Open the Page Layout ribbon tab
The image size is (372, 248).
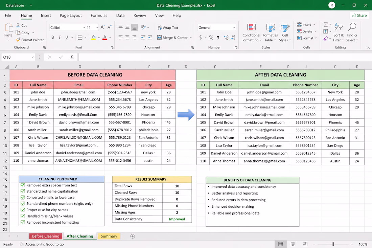(71, 16)
